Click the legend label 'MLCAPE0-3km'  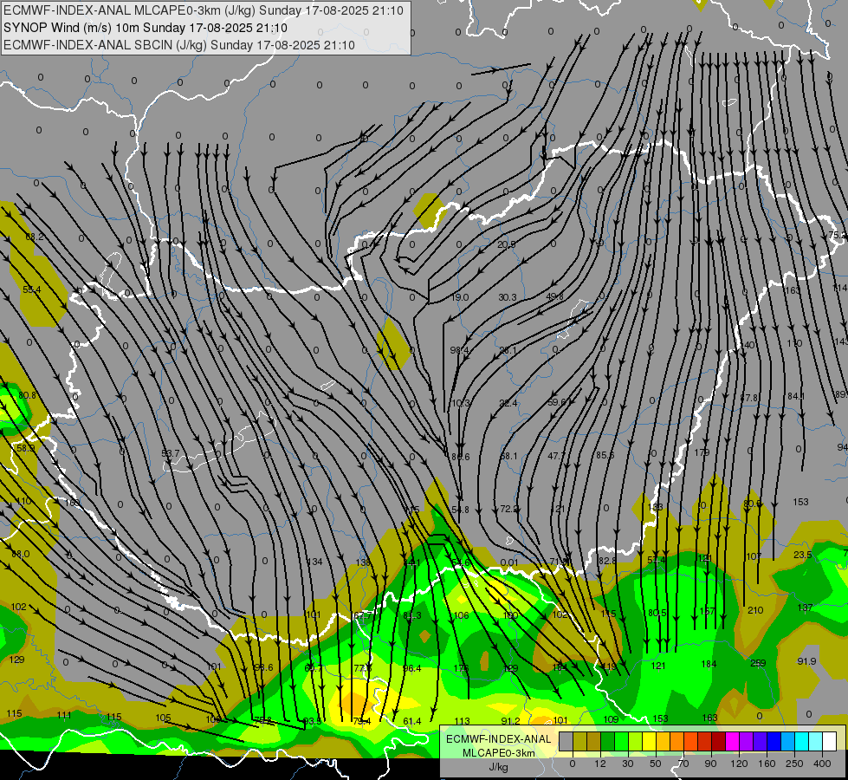click(x=498, y=753)
